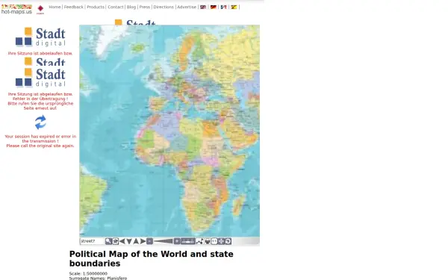Click the 1:1 scale icon
448x280 pixels.
coord(214,241)
